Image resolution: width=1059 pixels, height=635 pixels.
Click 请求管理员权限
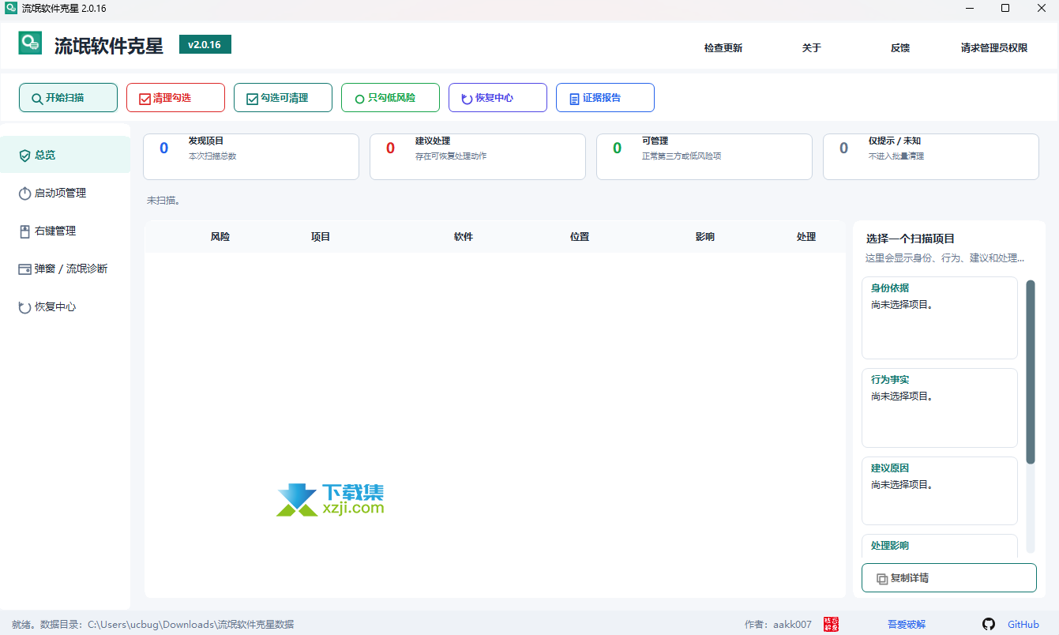[994, 48]
